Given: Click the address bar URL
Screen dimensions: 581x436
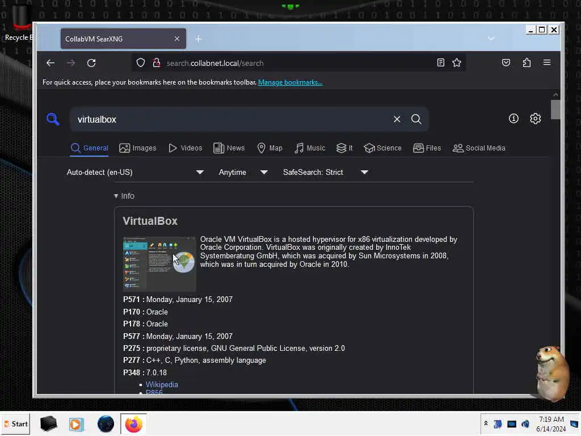Looking at the screenshot, I should pyautogui.click(x=215, y=64).
